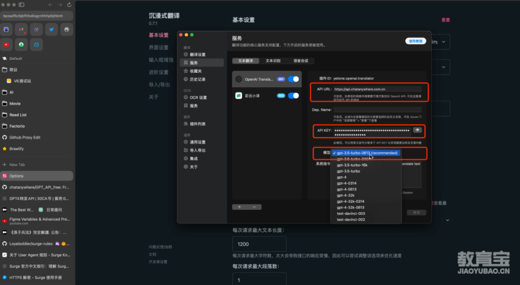Expand the chevron near bottom right of settings page

pos(447,220)
